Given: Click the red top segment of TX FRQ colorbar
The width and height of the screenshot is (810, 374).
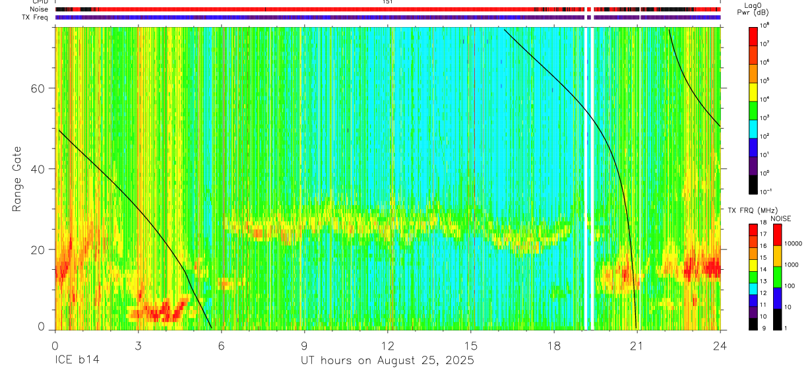Looking at the screenshot, I should [x=753, y=229].
